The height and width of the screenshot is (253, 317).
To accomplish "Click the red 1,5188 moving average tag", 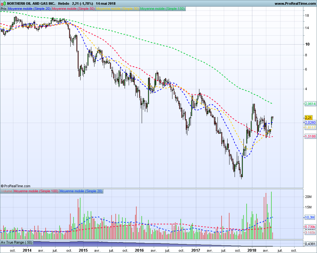I will tap(310, 136).
